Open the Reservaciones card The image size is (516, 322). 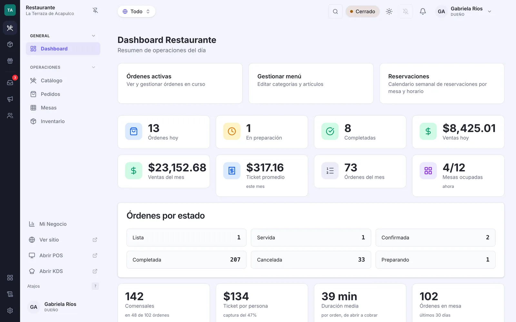[442, 83]
